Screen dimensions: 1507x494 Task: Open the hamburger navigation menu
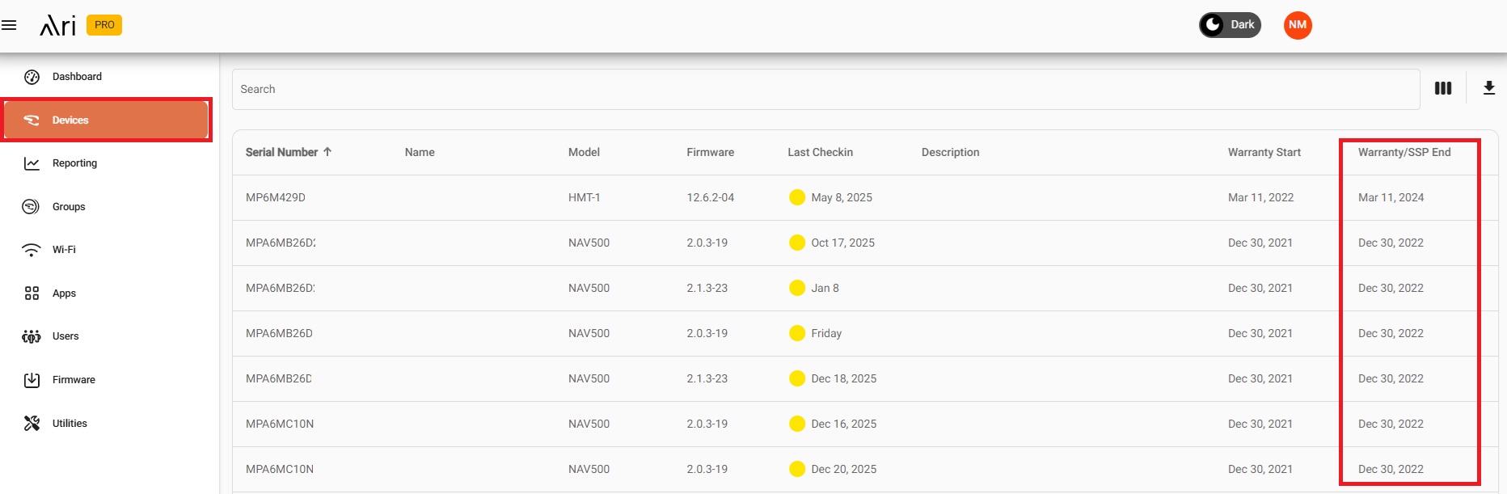9,25
